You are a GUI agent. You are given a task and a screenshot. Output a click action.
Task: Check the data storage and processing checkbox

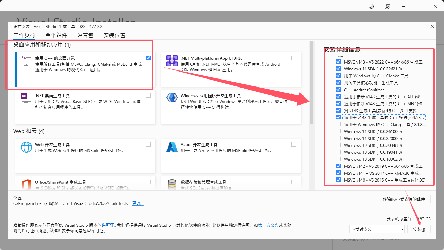click(x=294, y=182)
